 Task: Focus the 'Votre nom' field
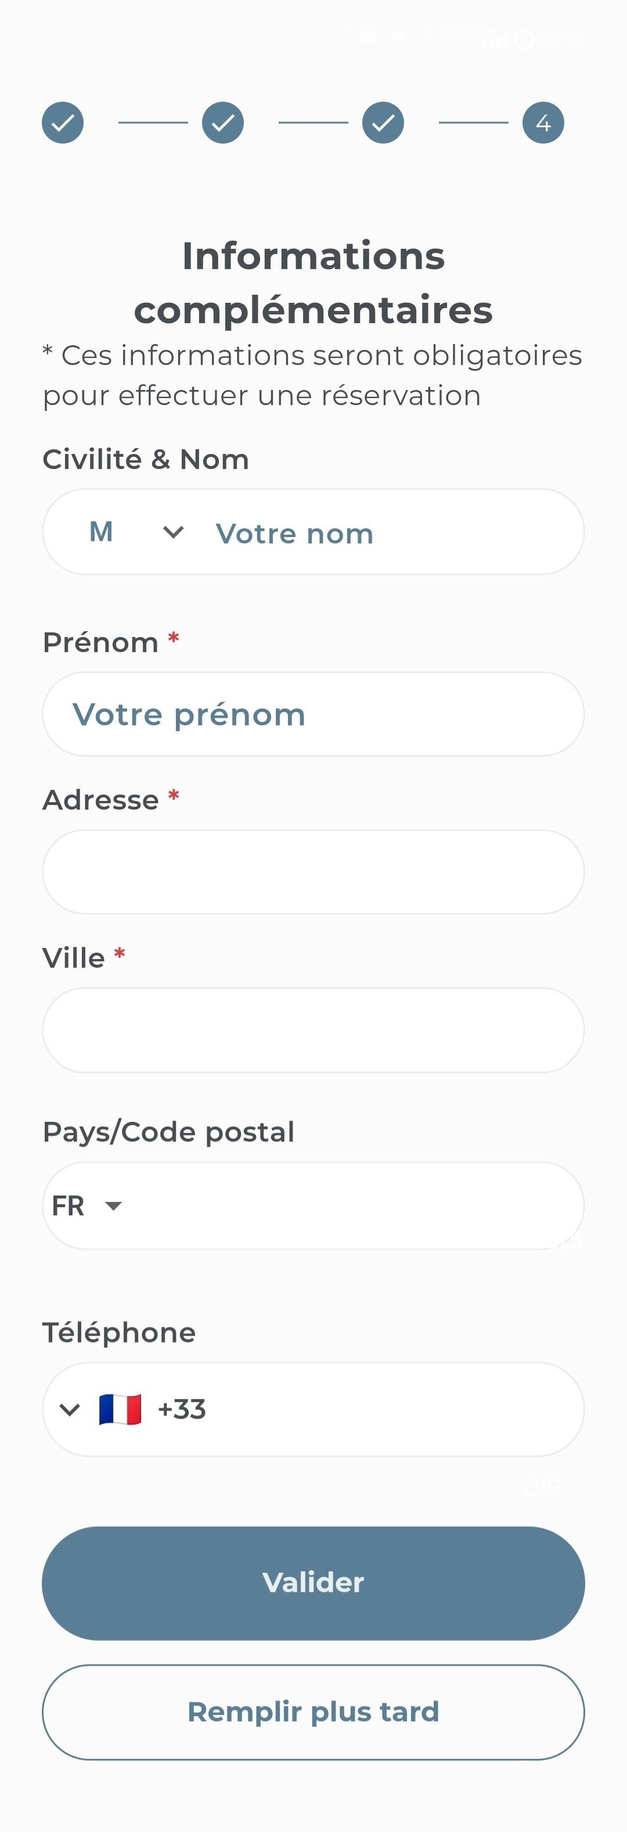pos(383,534)
